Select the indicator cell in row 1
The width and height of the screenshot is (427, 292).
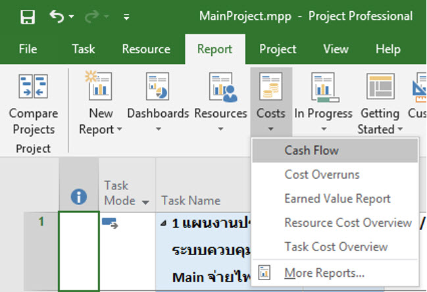click(x=79, y=251)
